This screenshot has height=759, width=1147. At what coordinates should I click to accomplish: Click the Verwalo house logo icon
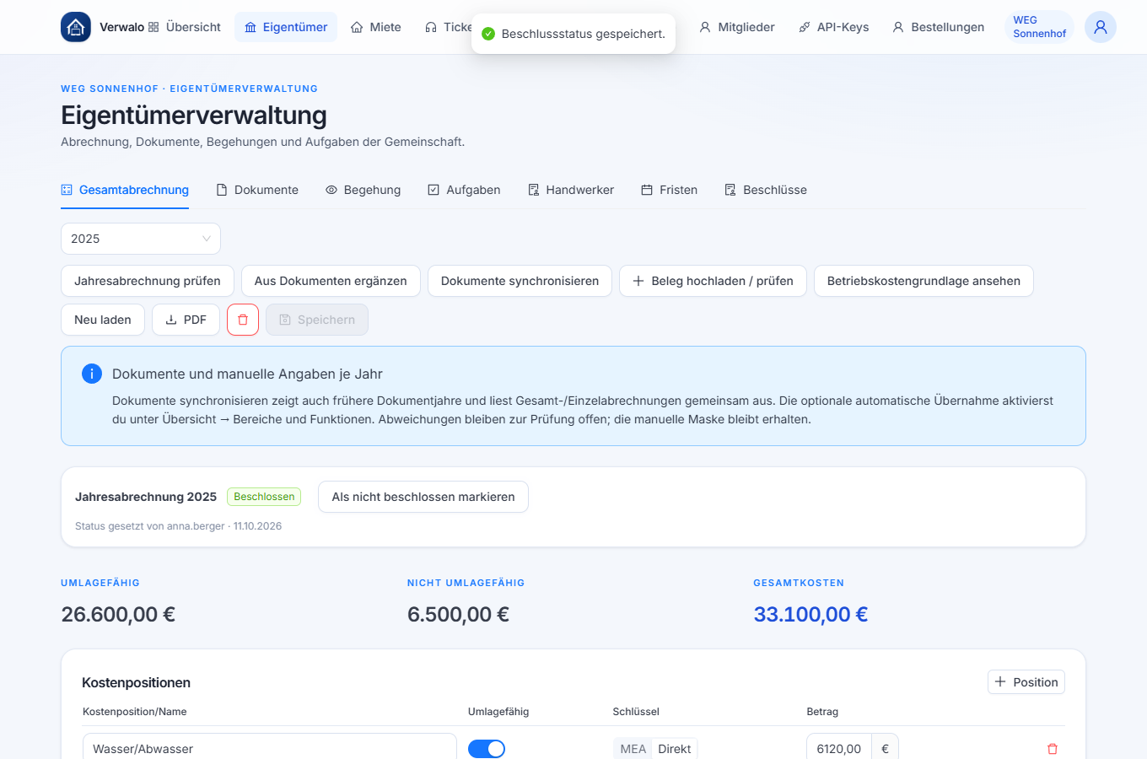[x=76, y=27]
